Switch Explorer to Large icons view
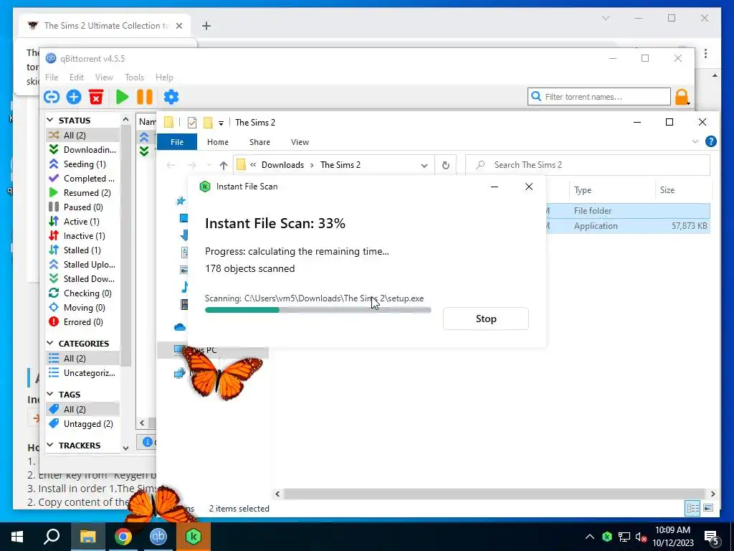The height and width of the screenshot is (551, 734). coord(708,508)
